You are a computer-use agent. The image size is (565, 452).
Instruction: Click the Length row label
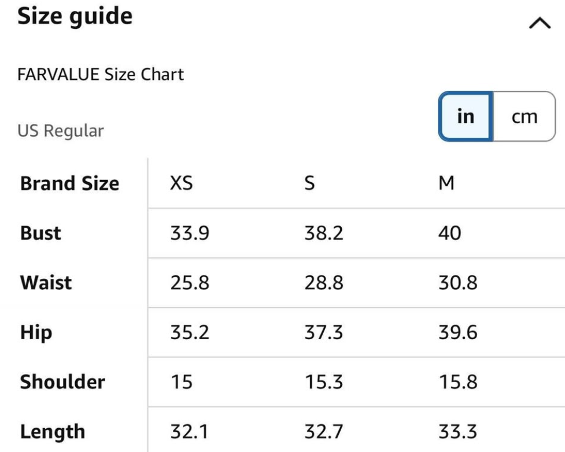pyautogui.click(x=53, y=432)
